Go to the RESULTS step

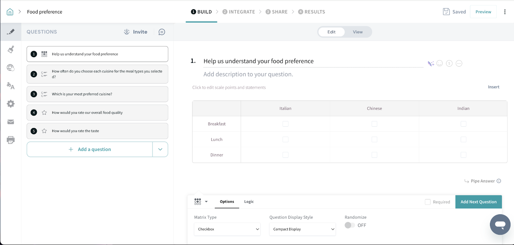click(x=311, y=12)
